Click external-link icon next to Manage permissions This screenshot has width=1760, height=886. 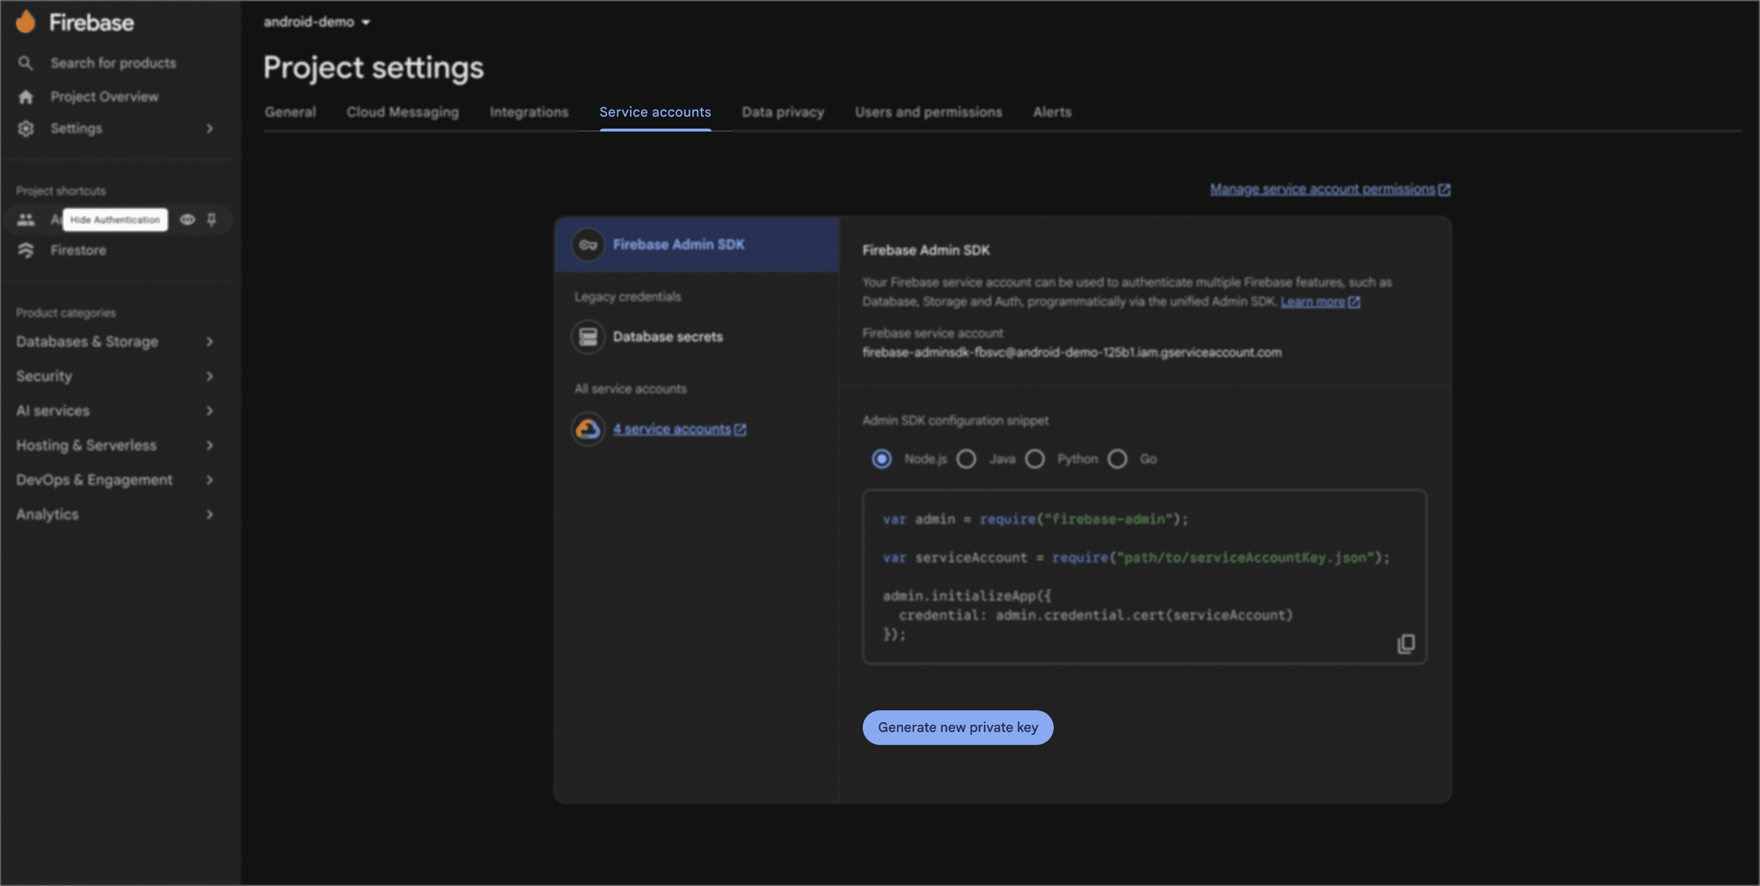tap(1444, 190)
